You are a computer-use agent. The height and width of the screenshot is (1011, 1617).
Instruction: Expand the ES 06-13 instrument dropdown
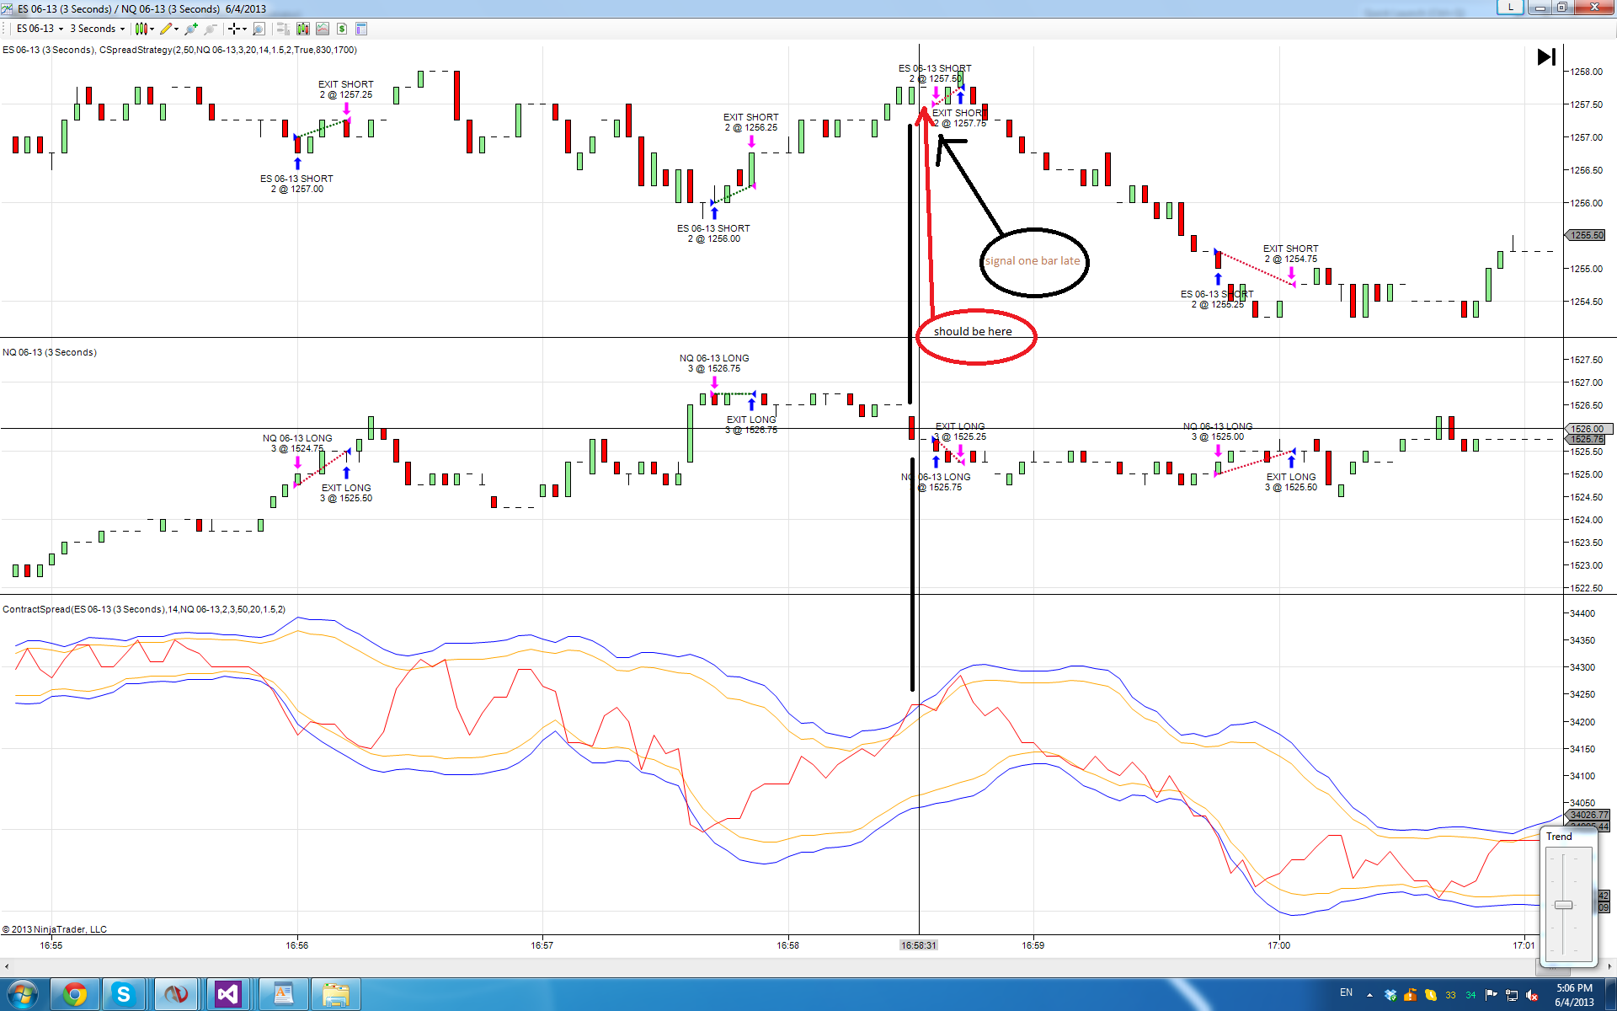tap(40, 29)
